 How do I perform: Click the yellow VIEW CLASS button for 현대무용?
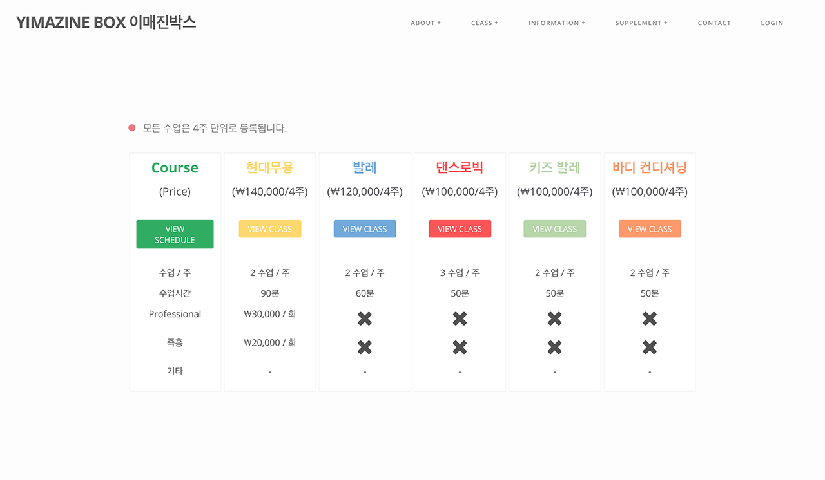click(x=270, y=229)
